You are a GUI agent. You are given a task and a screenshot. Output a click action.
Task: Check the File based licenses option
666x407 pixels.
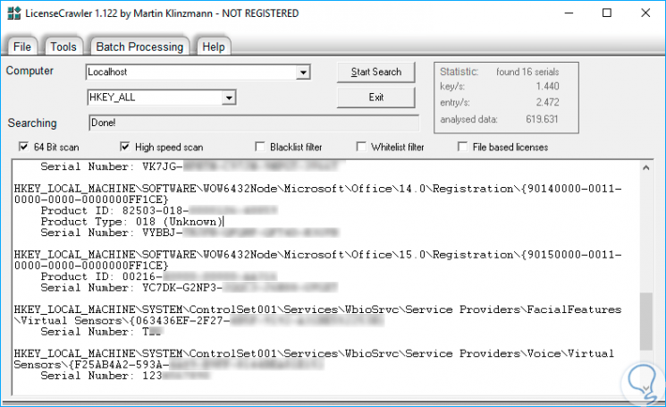coord(463,147)
